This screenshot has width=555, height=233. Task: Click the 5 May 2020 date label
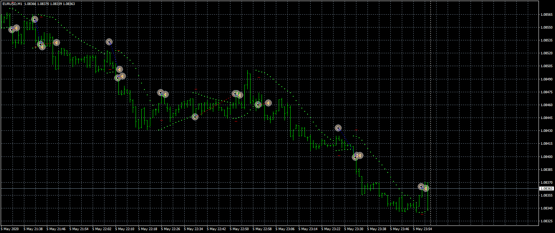(10, 229)
